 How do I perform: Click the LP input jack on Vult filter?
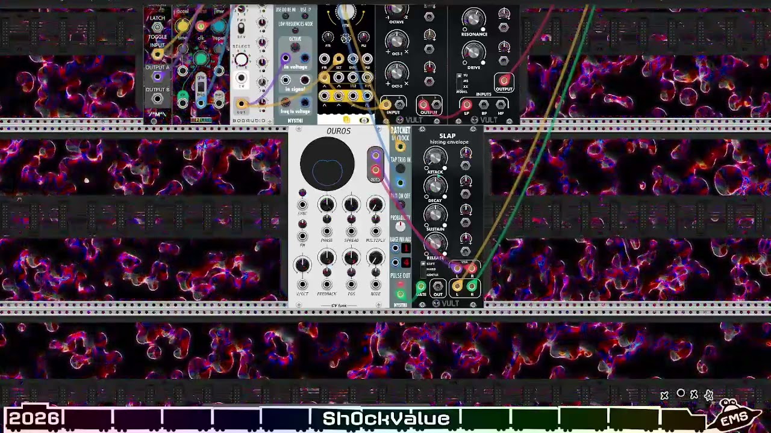(x=467, y=105)
